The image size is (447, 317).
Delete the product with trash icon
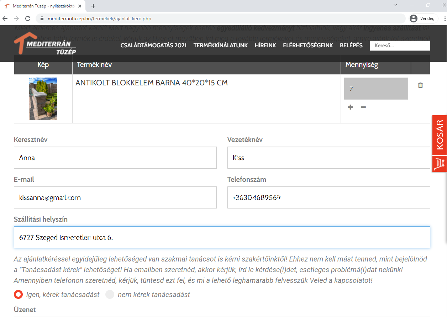click(420, 85)
